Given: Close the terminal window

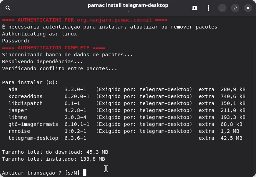Looking at the screenshot, I should (x=247, y=8).
